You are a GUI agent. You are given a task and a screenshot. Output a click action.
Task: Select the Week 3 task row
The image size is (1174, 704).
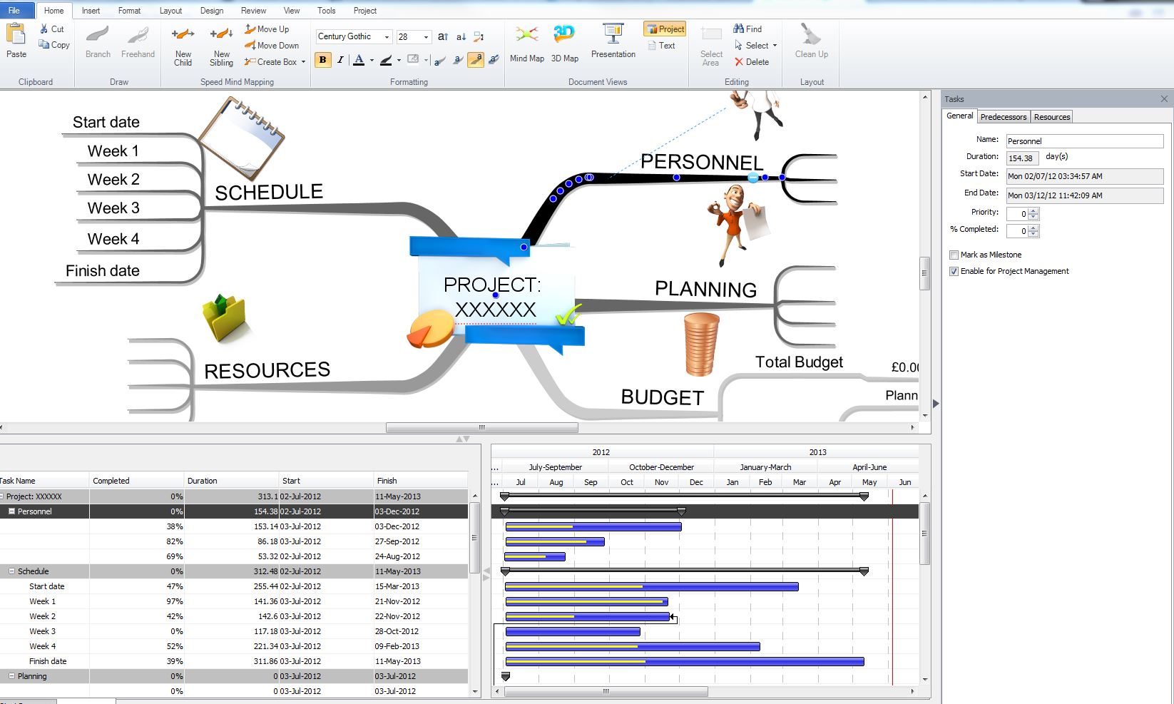(234, 631)
